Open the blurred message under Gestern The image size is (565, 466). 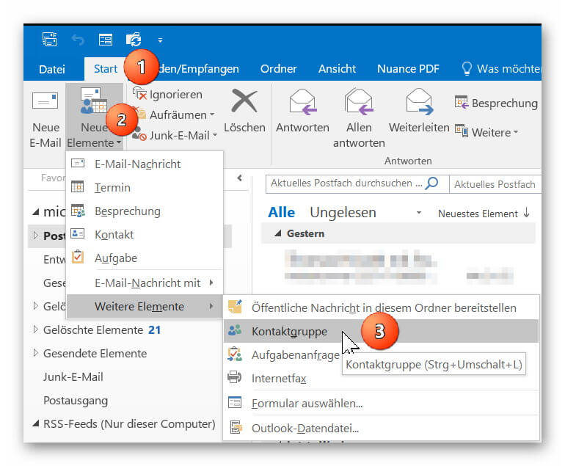pyautogui.click(x=398, y=267)
